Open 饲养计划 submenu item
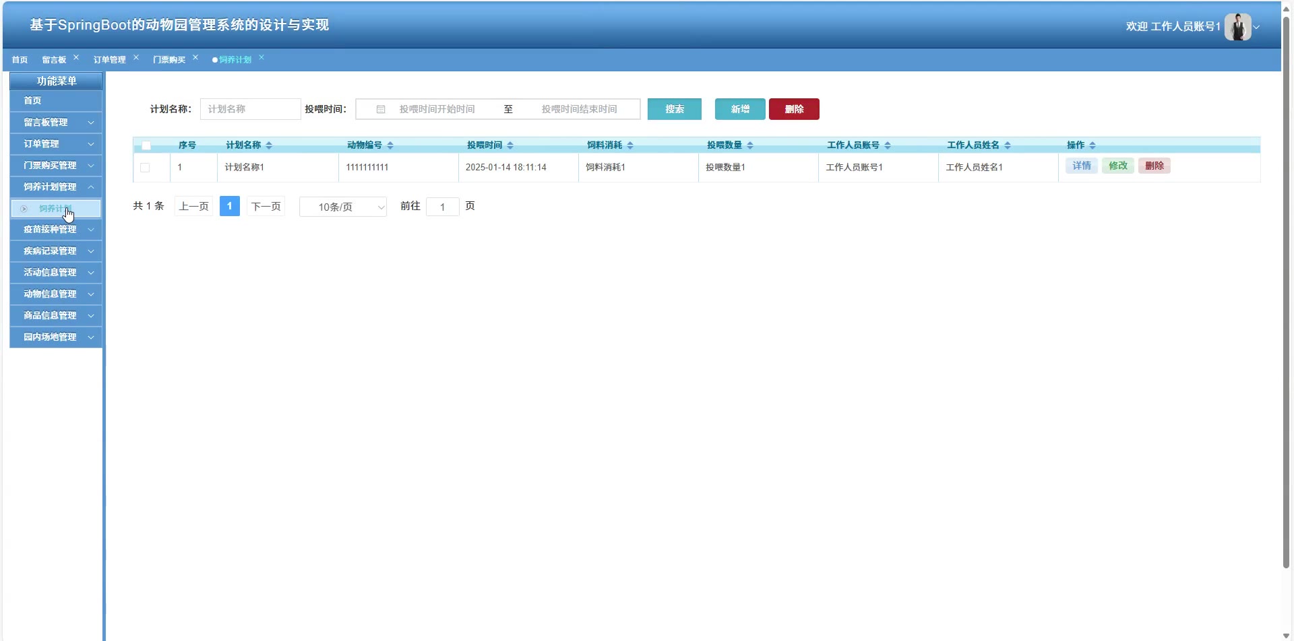 click(x=56, y=209)
